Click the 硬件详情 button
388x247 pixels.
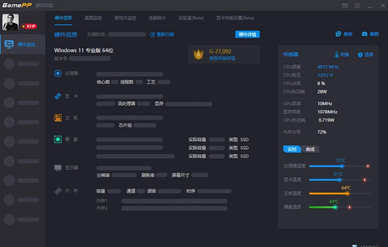(247, 34)
